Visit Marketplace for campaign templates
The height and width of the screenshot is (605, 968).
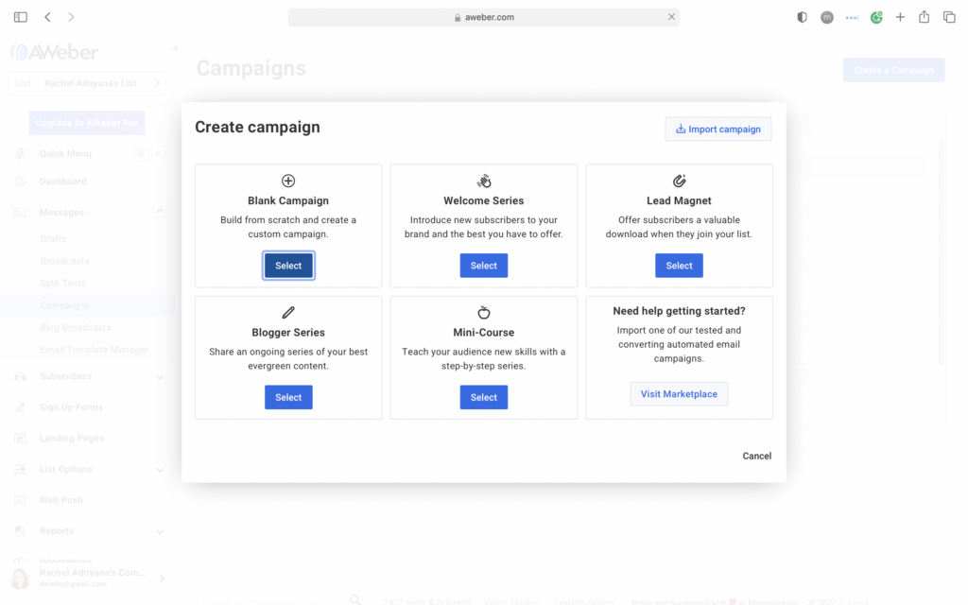tap(679, 394)
